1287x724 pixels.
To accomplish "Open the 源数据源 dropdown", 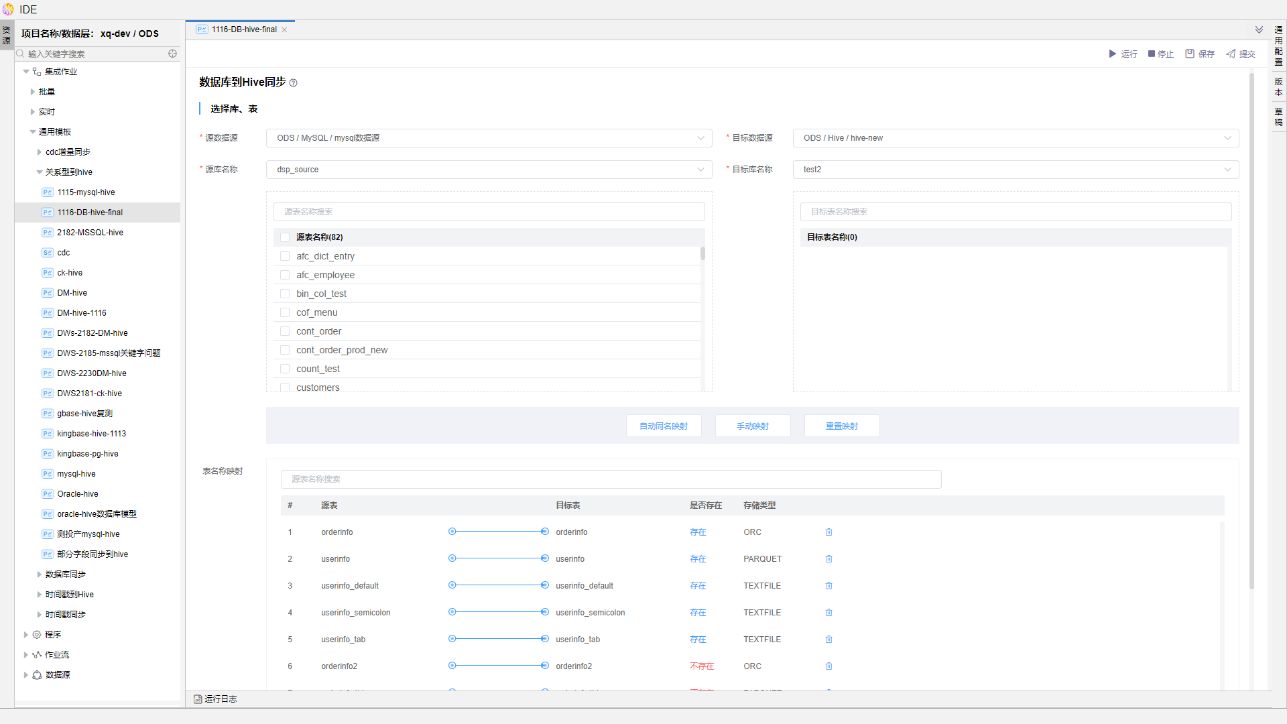I will coord(489,138).
